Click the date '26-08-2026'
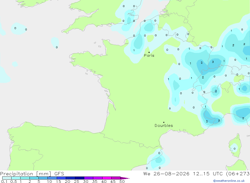250x183 pixels. (x=171, y=174)
